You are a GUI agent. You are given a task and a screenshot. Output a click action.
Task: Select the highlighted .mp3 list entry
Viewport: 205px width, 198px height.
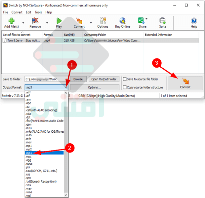(x=44, y=153)
